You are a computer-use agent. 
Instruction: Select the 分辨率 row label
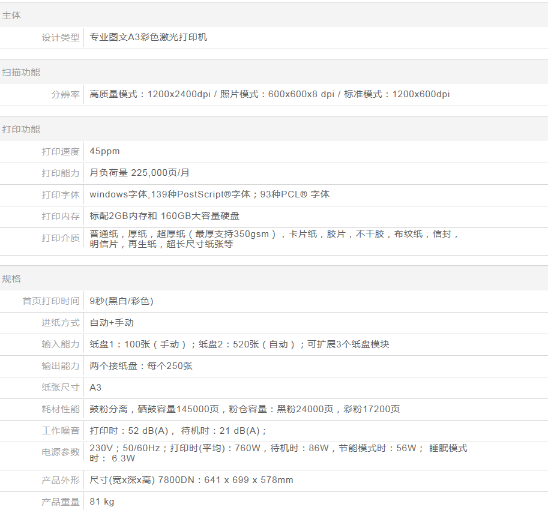coord(65,94)
